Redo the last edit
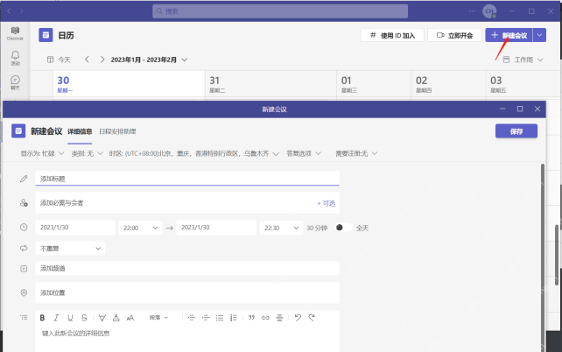Image resolution: width=562 pixels, height=352 pixels. tap(312, 318)
